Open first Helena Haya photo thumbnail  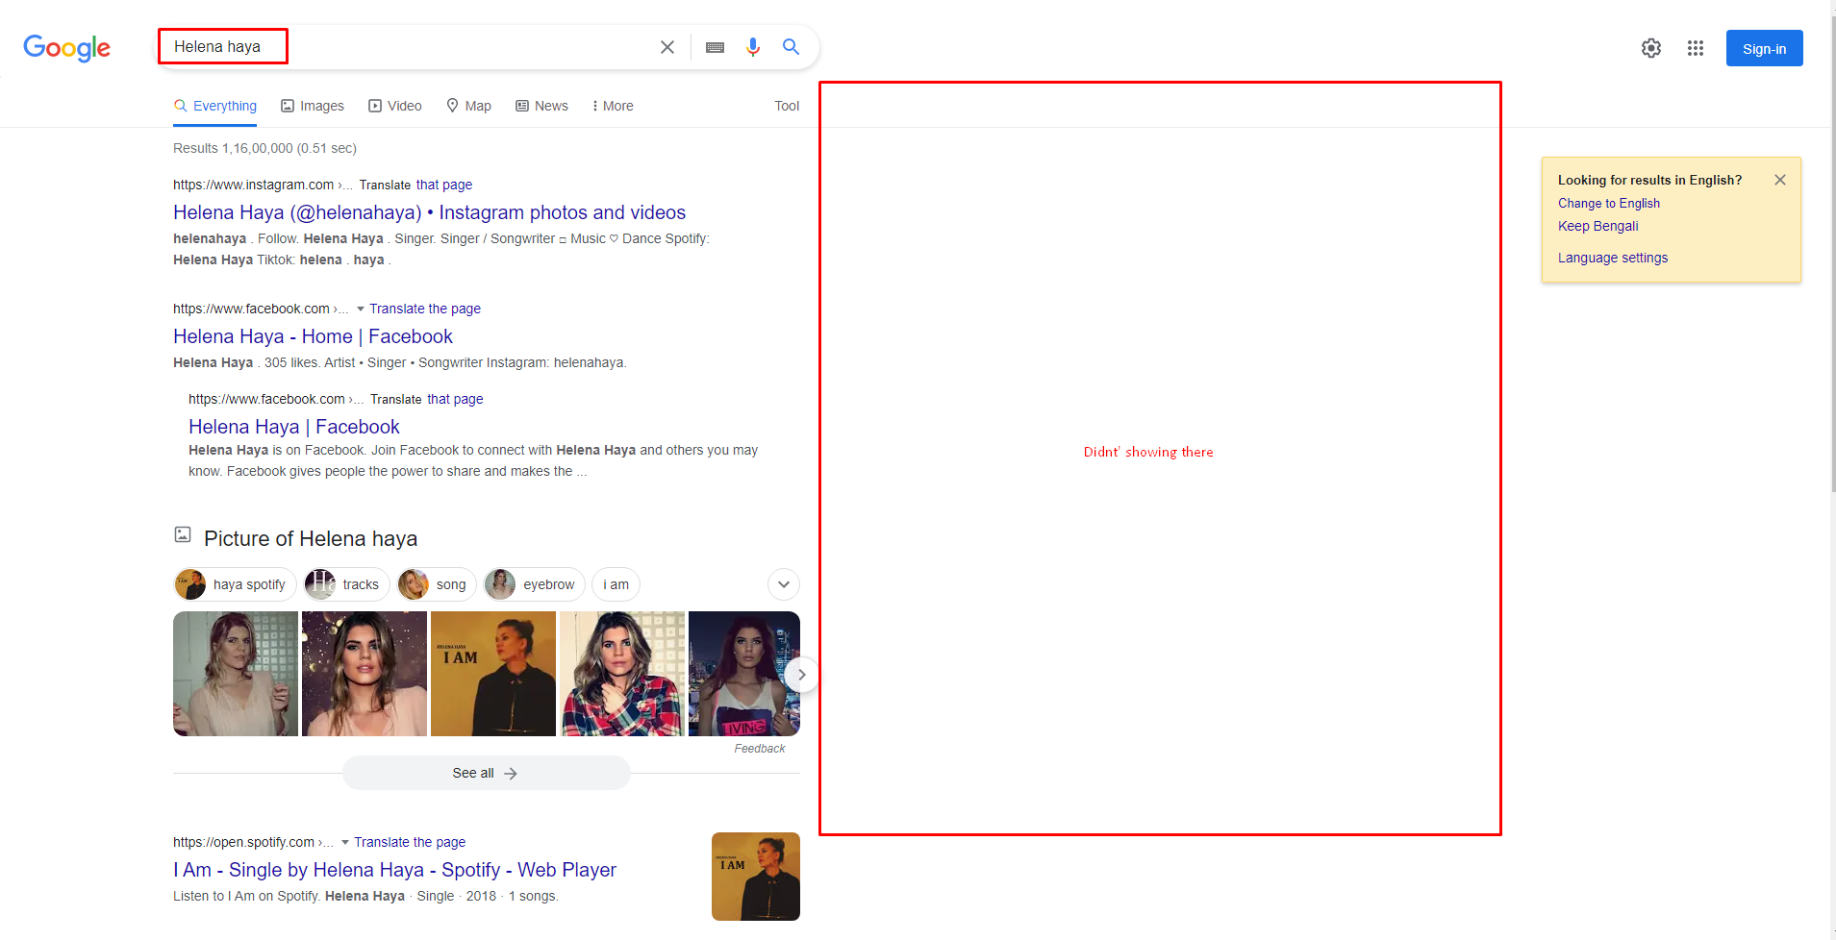tap(236, 674)
